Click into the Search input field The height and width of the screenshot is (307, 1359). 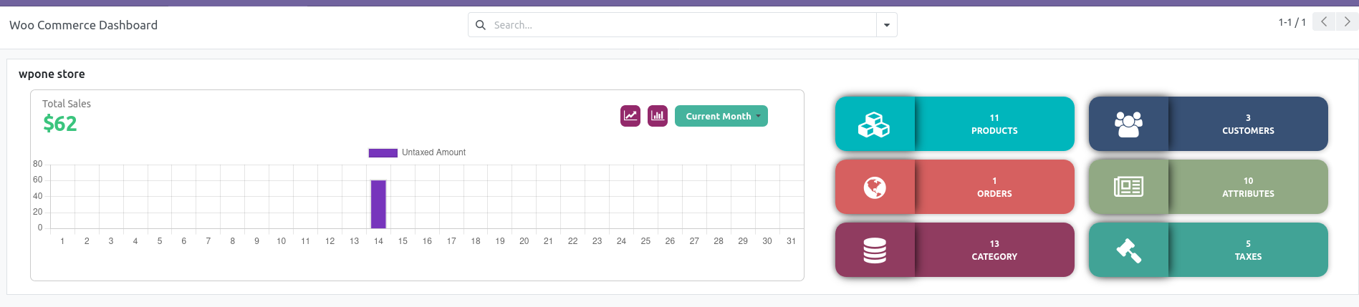coord(681,25)
